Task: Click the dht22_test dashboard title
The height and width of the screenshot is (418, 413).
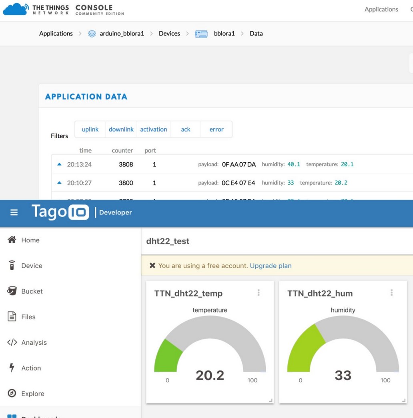Action: (x=168, y=241)
